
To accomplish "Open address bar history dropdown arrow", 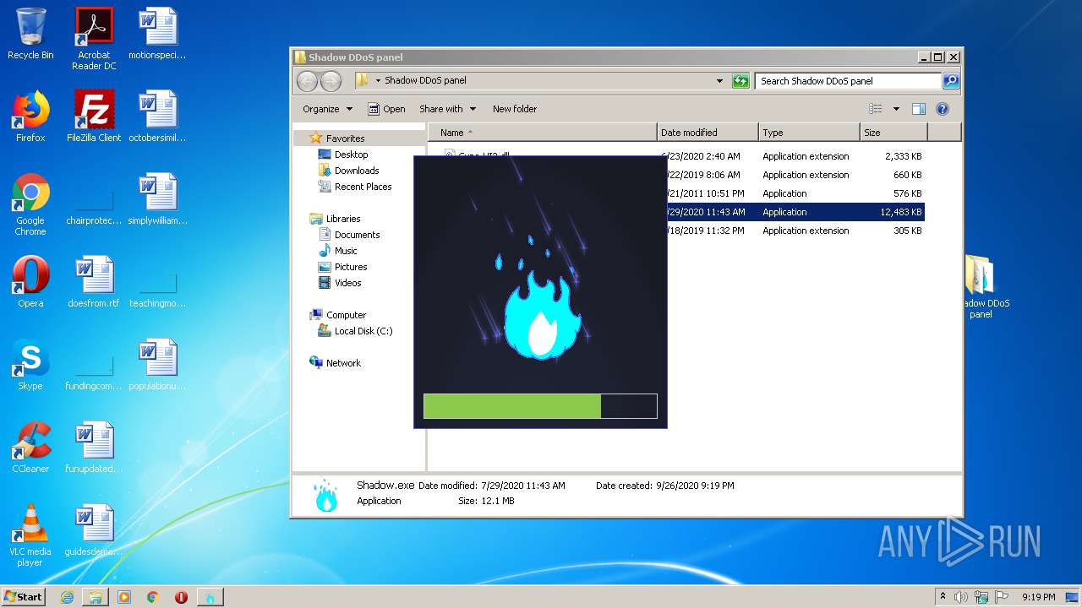I will [x=719, y=81].
